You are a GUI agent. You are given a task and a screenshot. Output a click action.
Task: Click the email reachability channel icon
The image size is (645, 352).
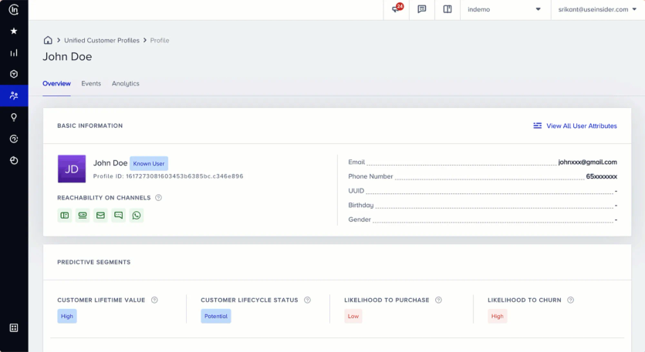[x=100, y=215]
